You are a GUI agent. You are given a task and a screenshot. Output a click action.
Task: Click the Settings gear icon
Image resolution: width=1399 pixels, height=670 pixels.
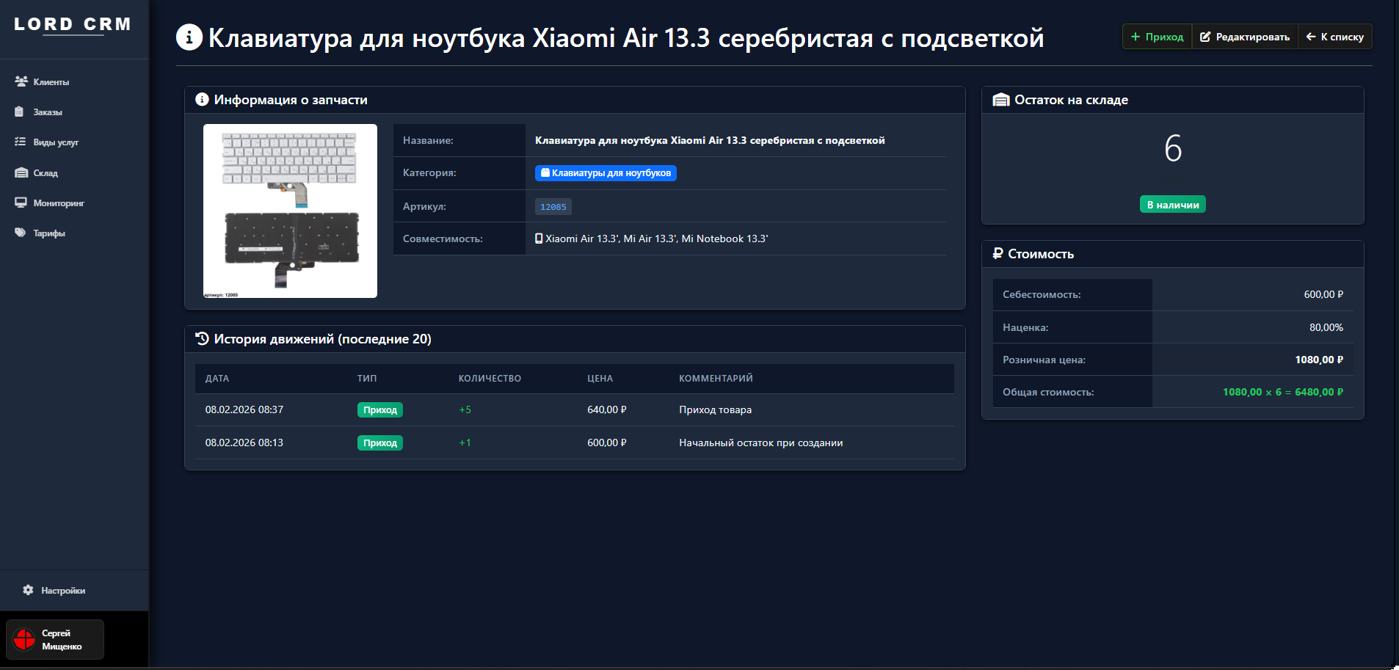point(28,590)
